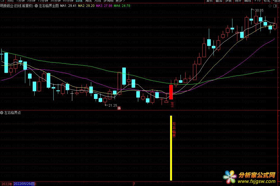Image resolution: width=280 pixels, height=186 pixels.
Task: Select the 日线 daily chart tab
Action: [x=79, y=1]
